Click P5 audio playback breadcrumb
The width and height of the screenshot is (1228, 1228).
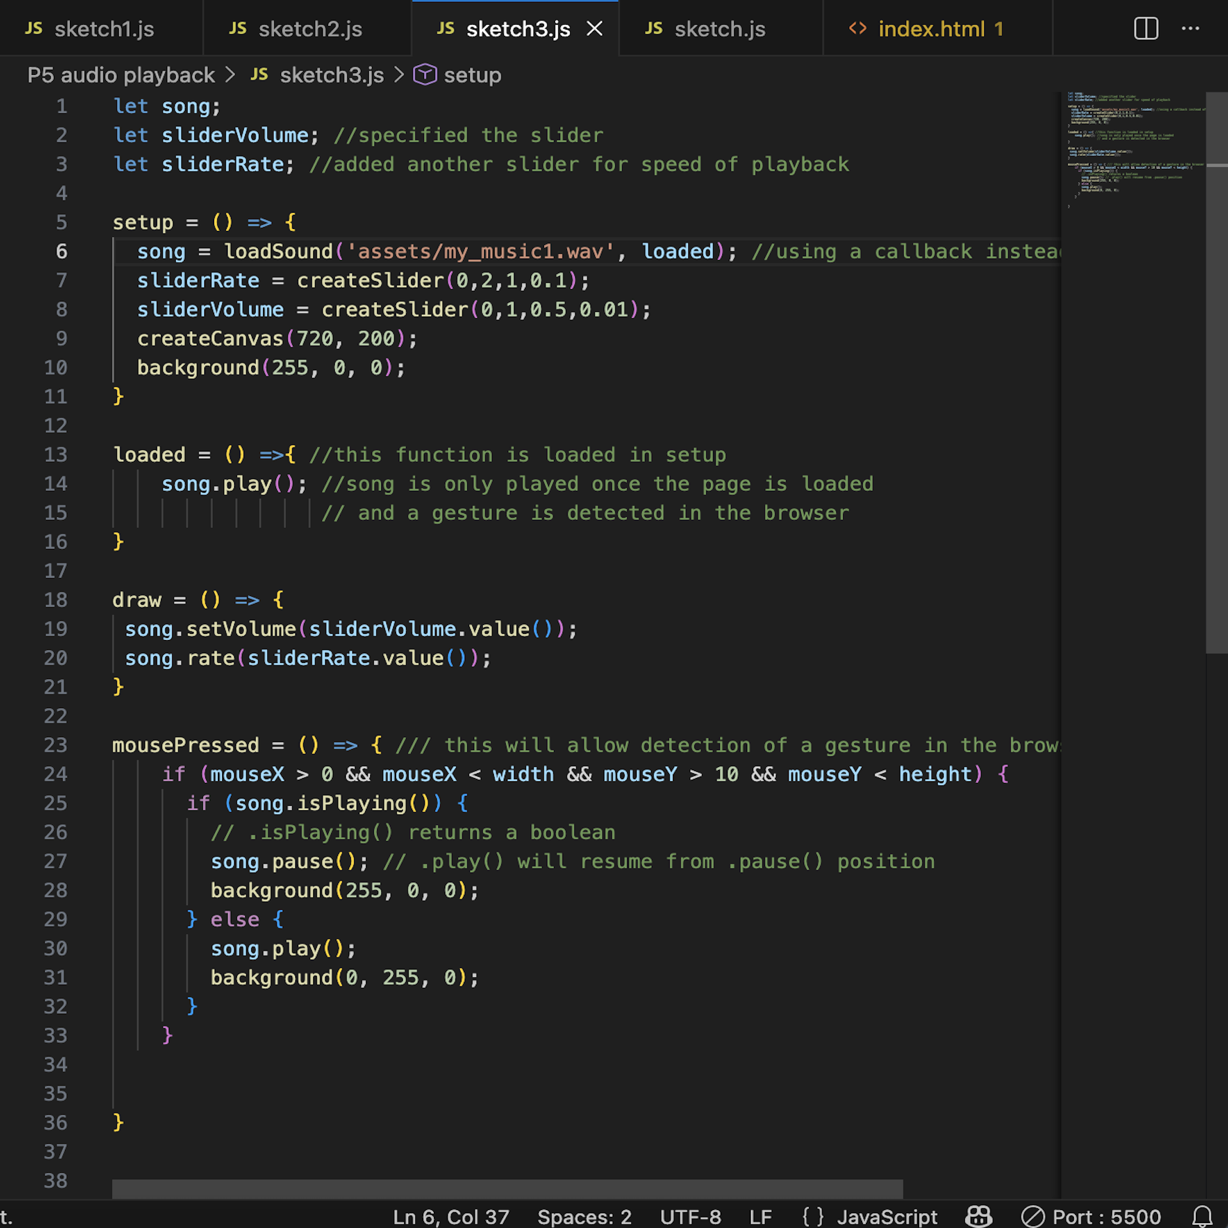(121, 75)
